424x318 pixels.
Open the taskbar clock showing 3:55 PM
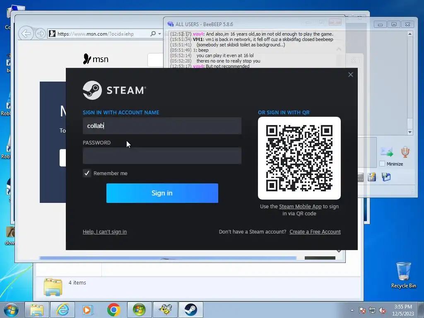[403, 310]
